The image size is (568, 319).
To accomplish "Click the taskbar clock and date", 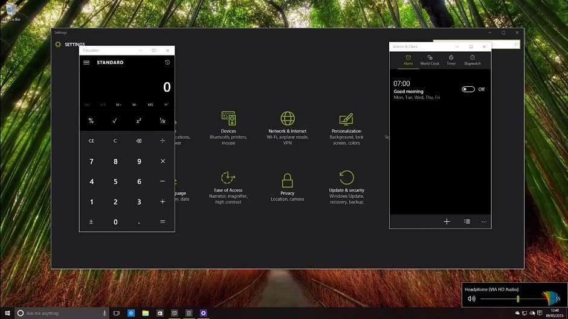I will point(555,313).
